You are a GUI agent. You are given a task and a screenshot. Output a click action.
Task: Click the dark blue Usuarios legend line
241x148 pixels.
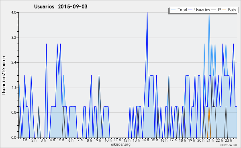pyautogui.click(x=190, y=10)
